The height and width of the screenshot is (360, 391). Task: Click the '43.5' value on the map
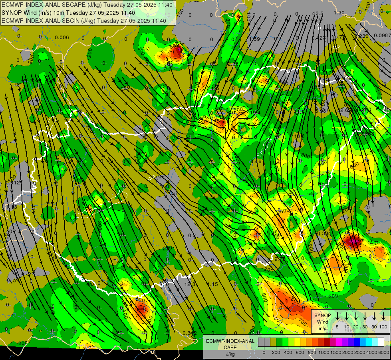coord(318,13)
